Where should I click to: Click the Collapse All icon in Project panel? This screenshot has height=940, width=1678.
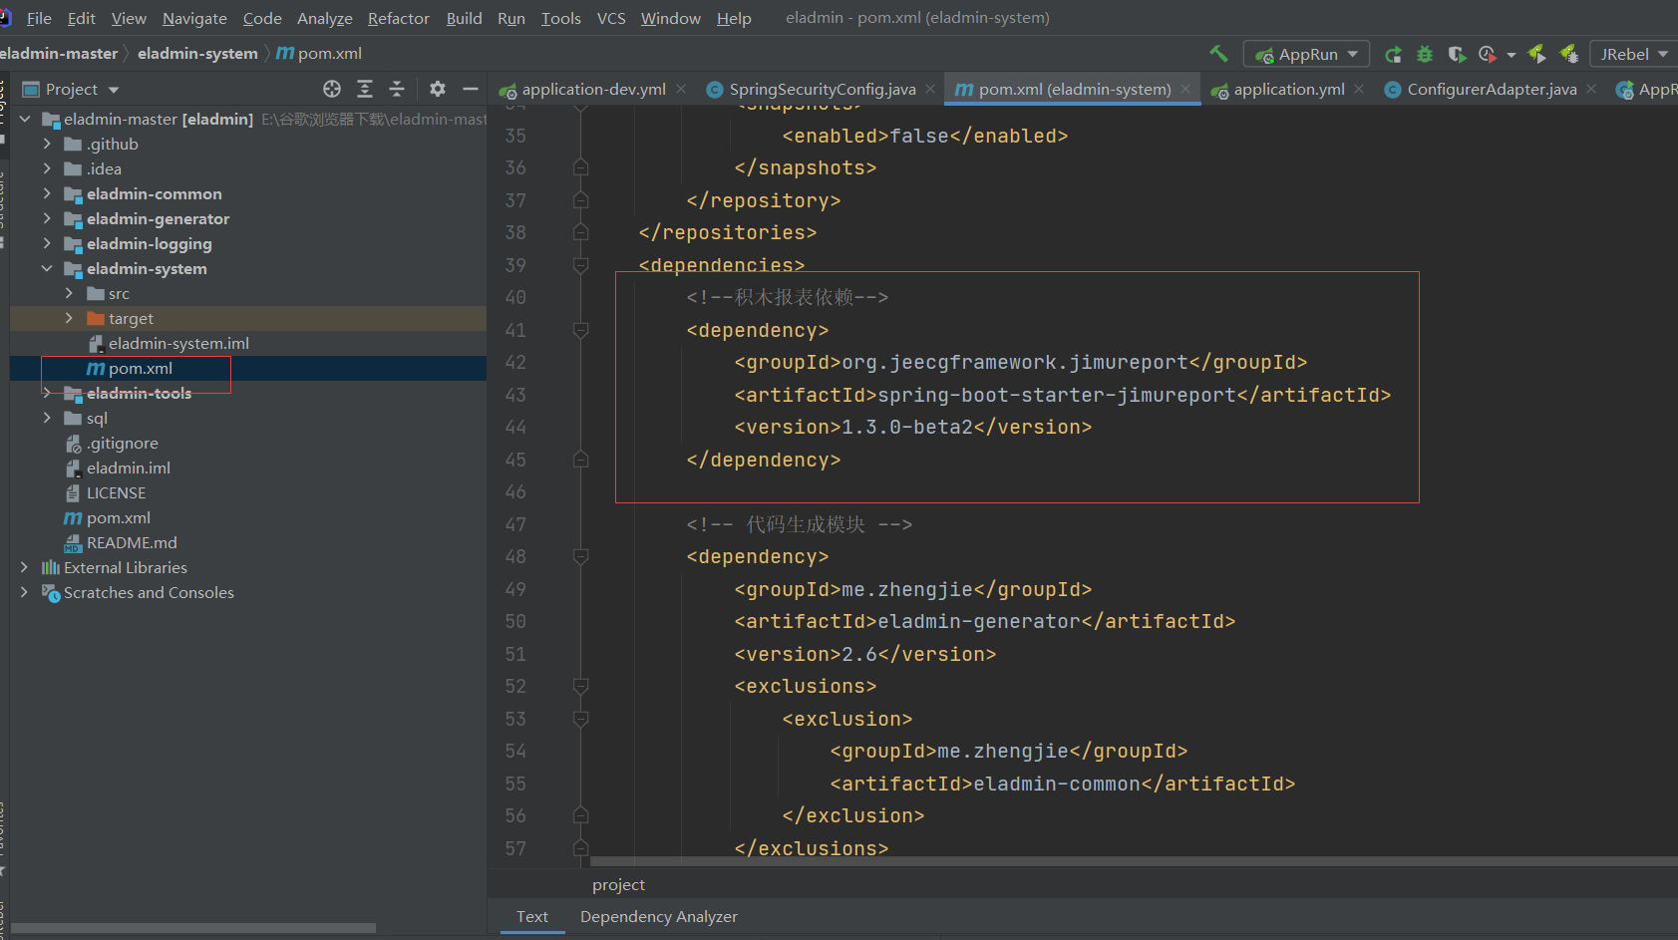click(397, 89)
